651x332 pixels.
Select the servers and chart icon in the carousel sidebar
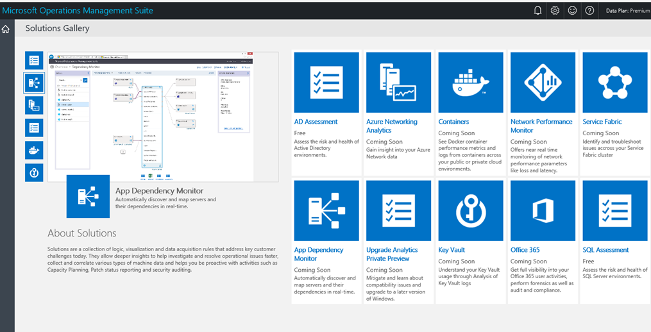click(x=34, y=105)
